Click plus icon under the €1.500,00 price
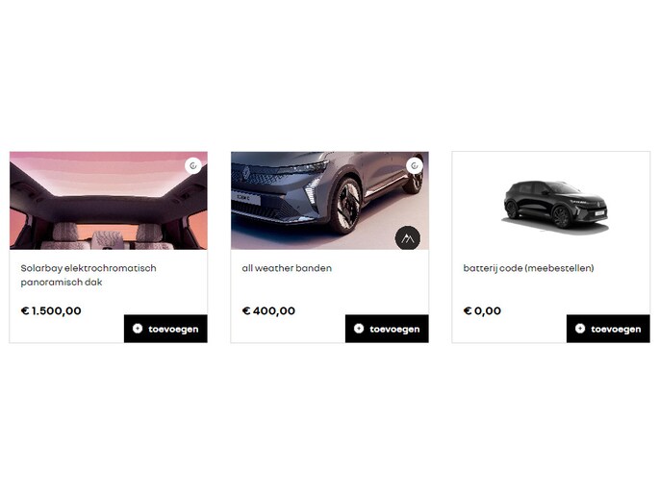This screenshot has width=659, height=493. click(138, 329)
